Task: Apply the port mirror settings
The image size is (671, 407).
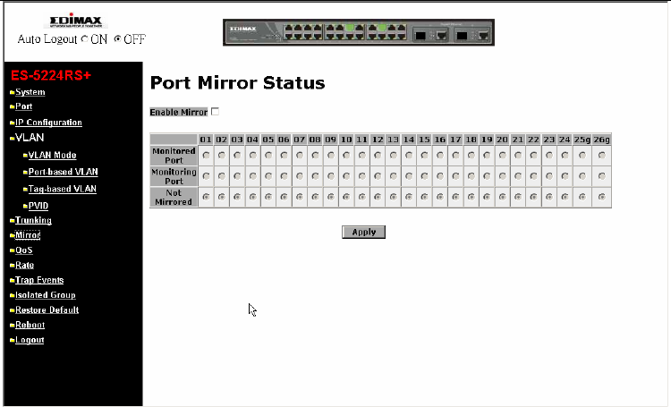Action: 364,232
